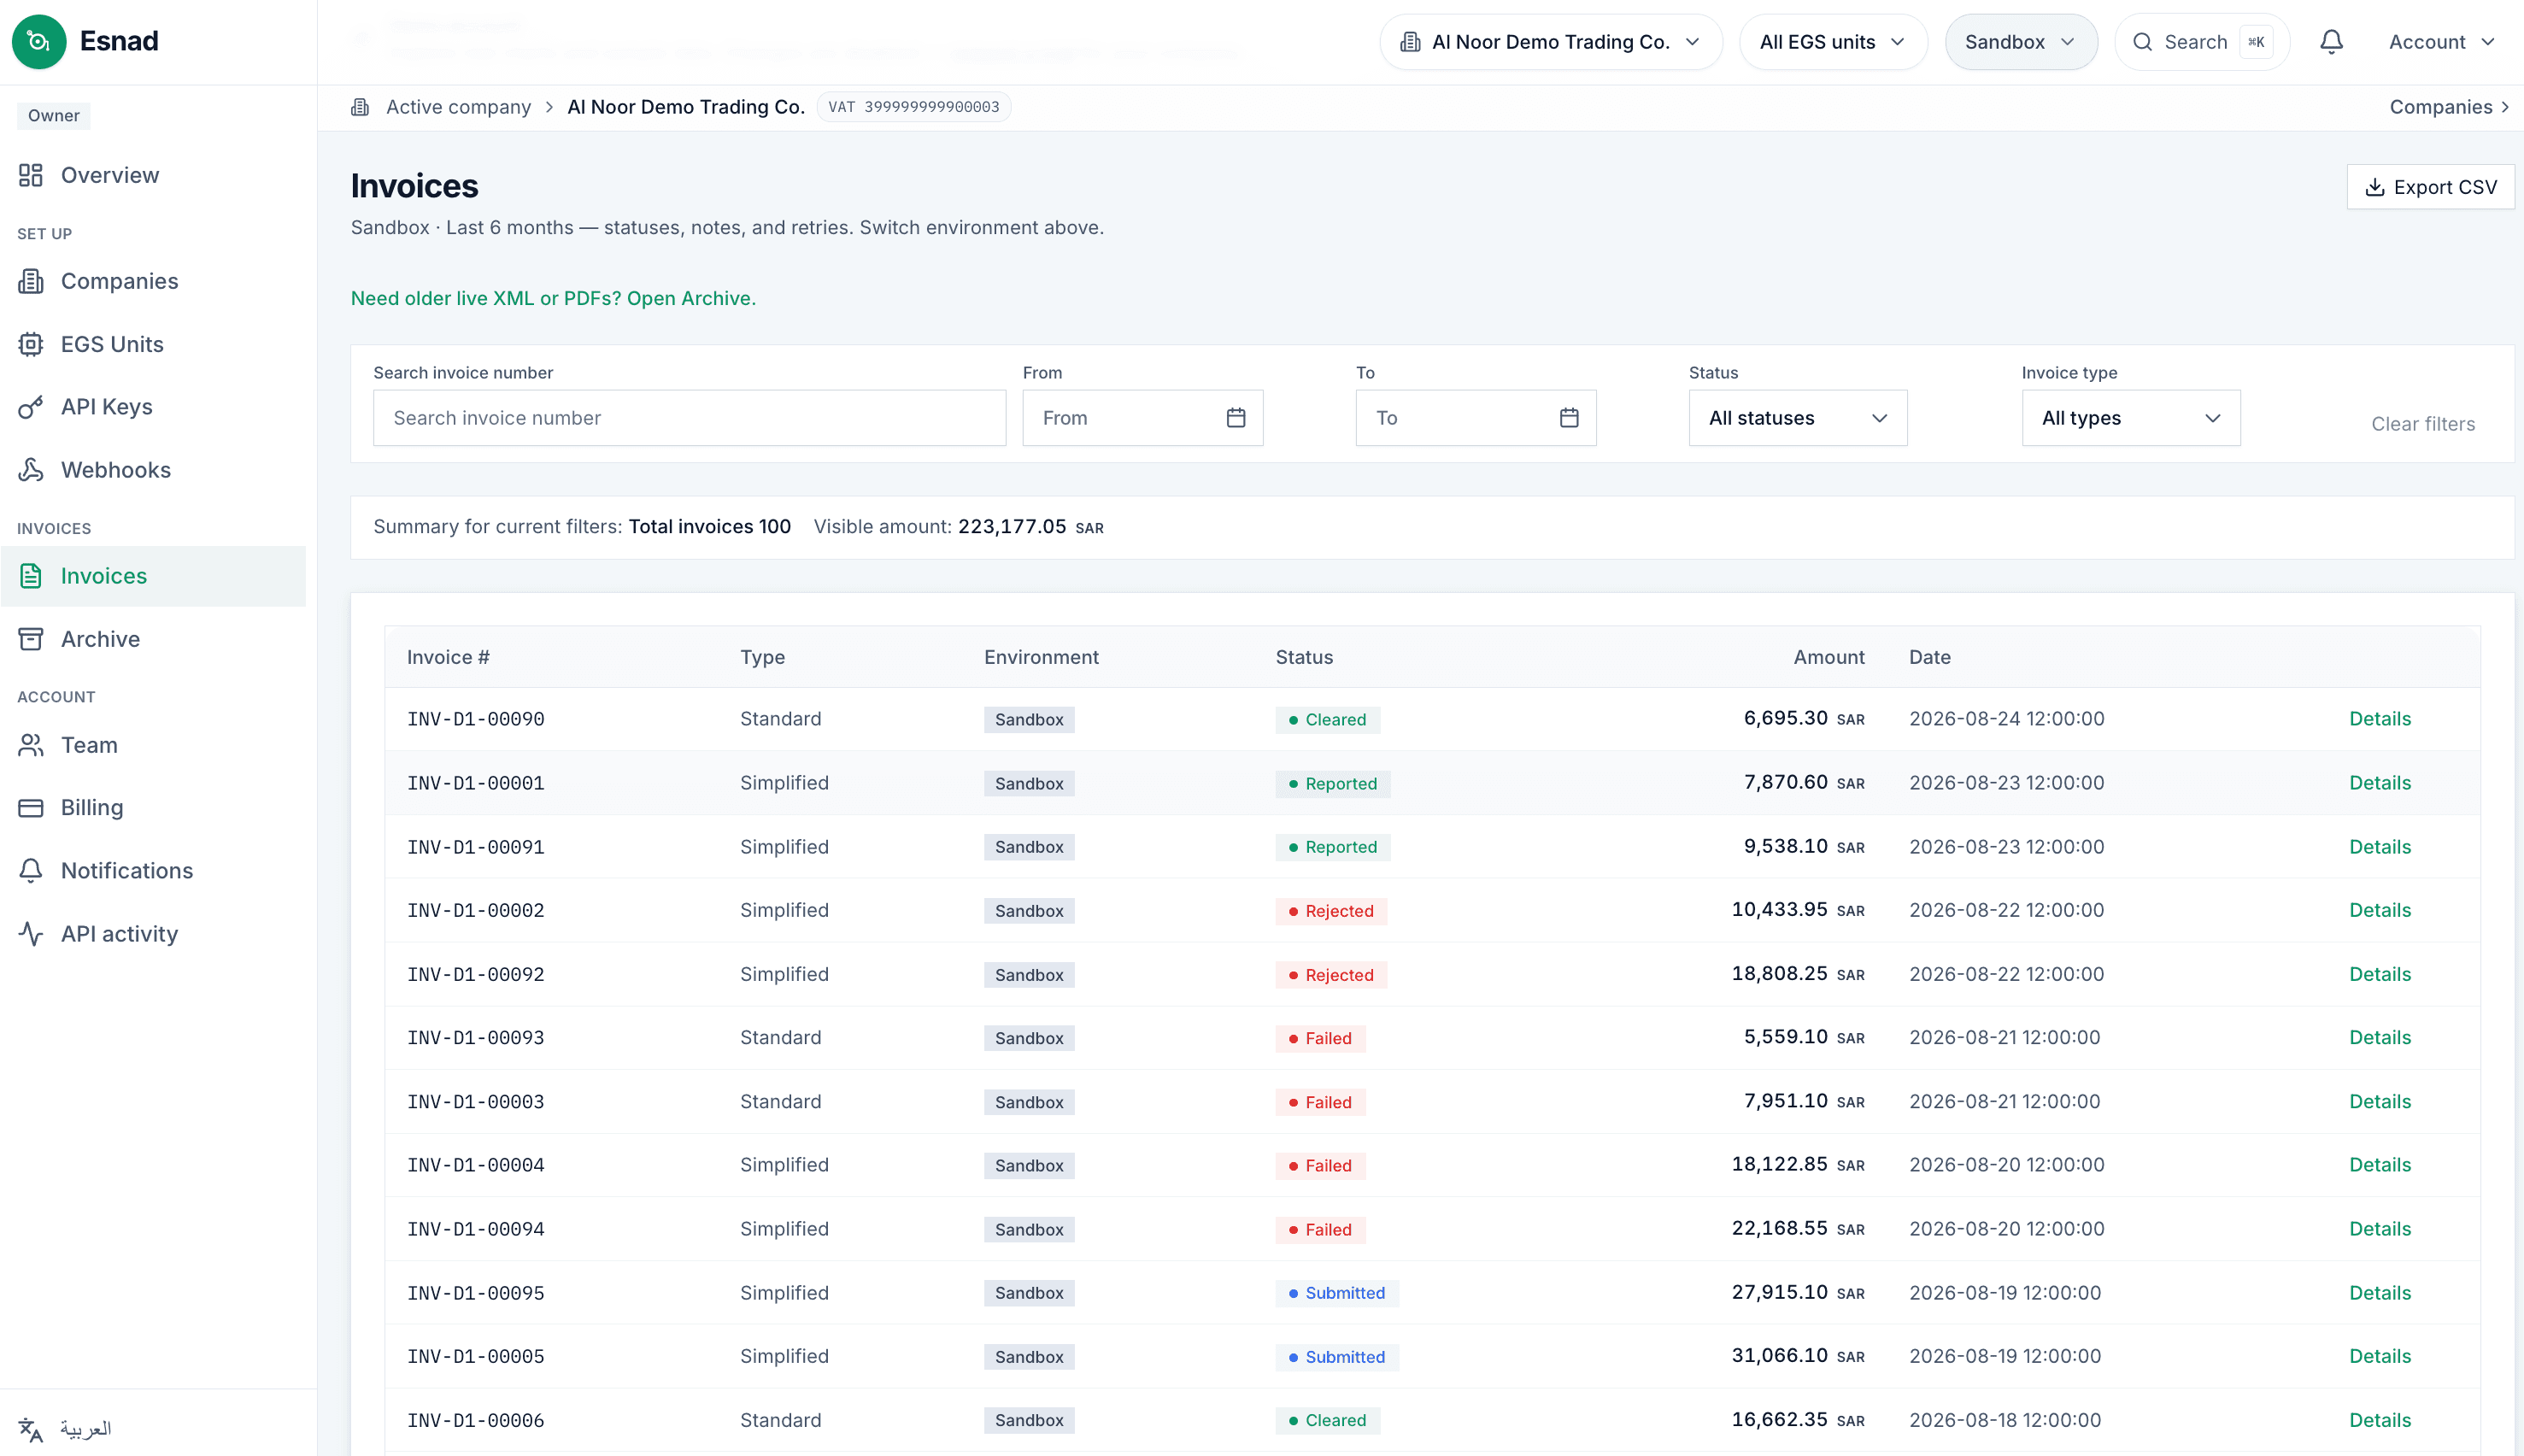Open the From date calendar icon
Viewport: 2524px width, 1456px height.
point(1236,418)
